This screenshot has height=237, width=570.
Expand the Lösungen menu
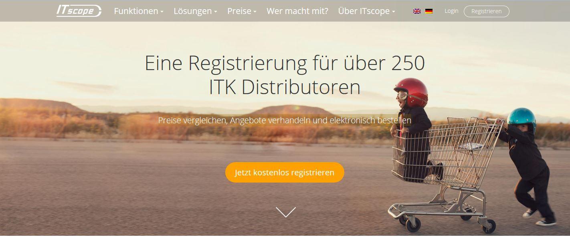[x=195, y=11]
